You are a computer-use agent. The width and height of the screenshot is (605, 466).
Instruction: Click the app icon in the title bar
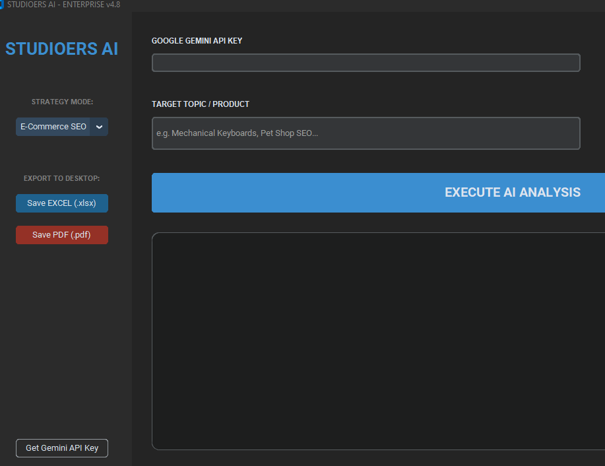(1, 5)
